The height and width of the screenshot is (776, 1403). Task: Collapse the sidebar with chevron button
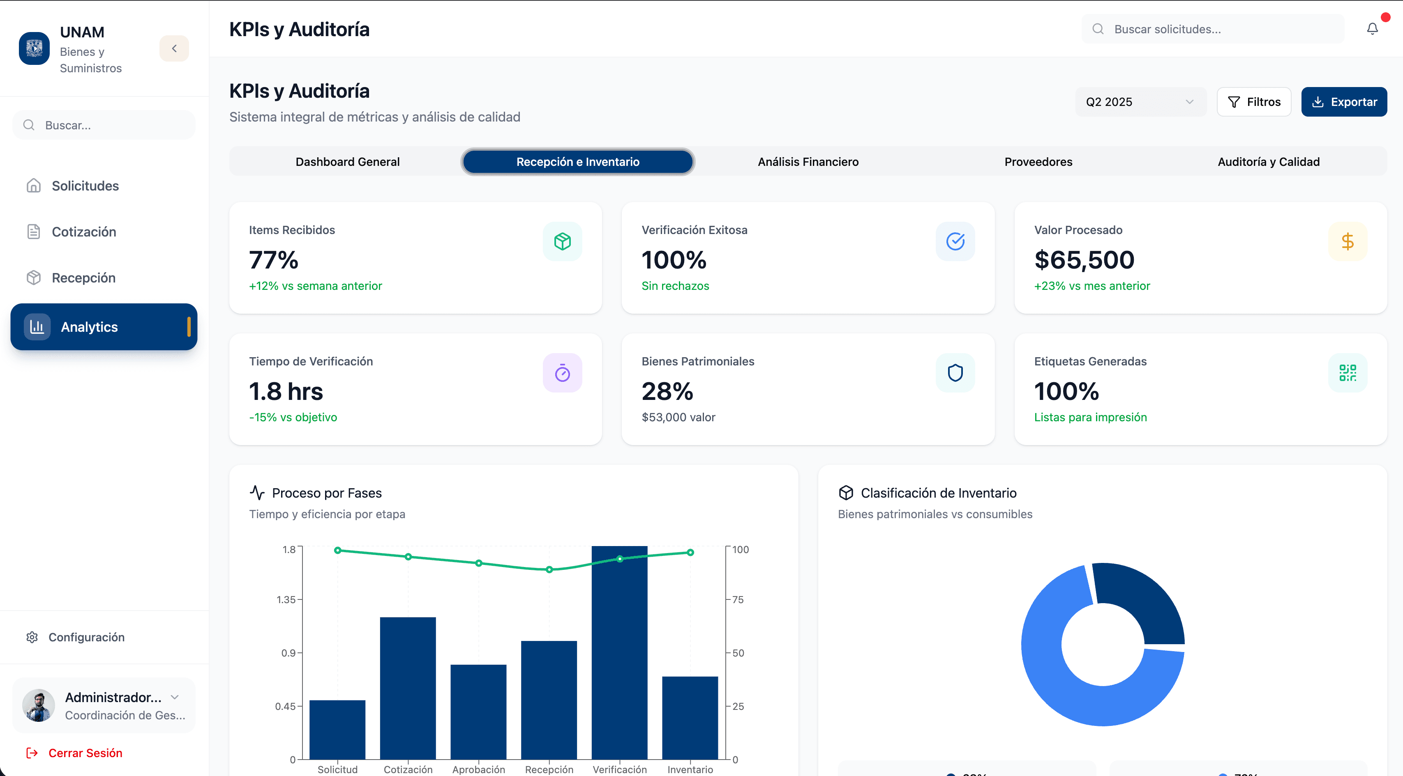click(x=174, y=48)
